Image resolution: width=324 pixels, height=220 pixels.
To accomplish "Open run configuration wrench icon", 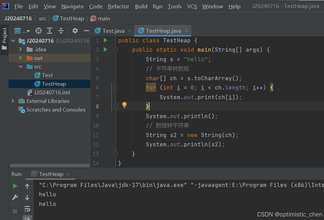I will click(x=15, y=198).
